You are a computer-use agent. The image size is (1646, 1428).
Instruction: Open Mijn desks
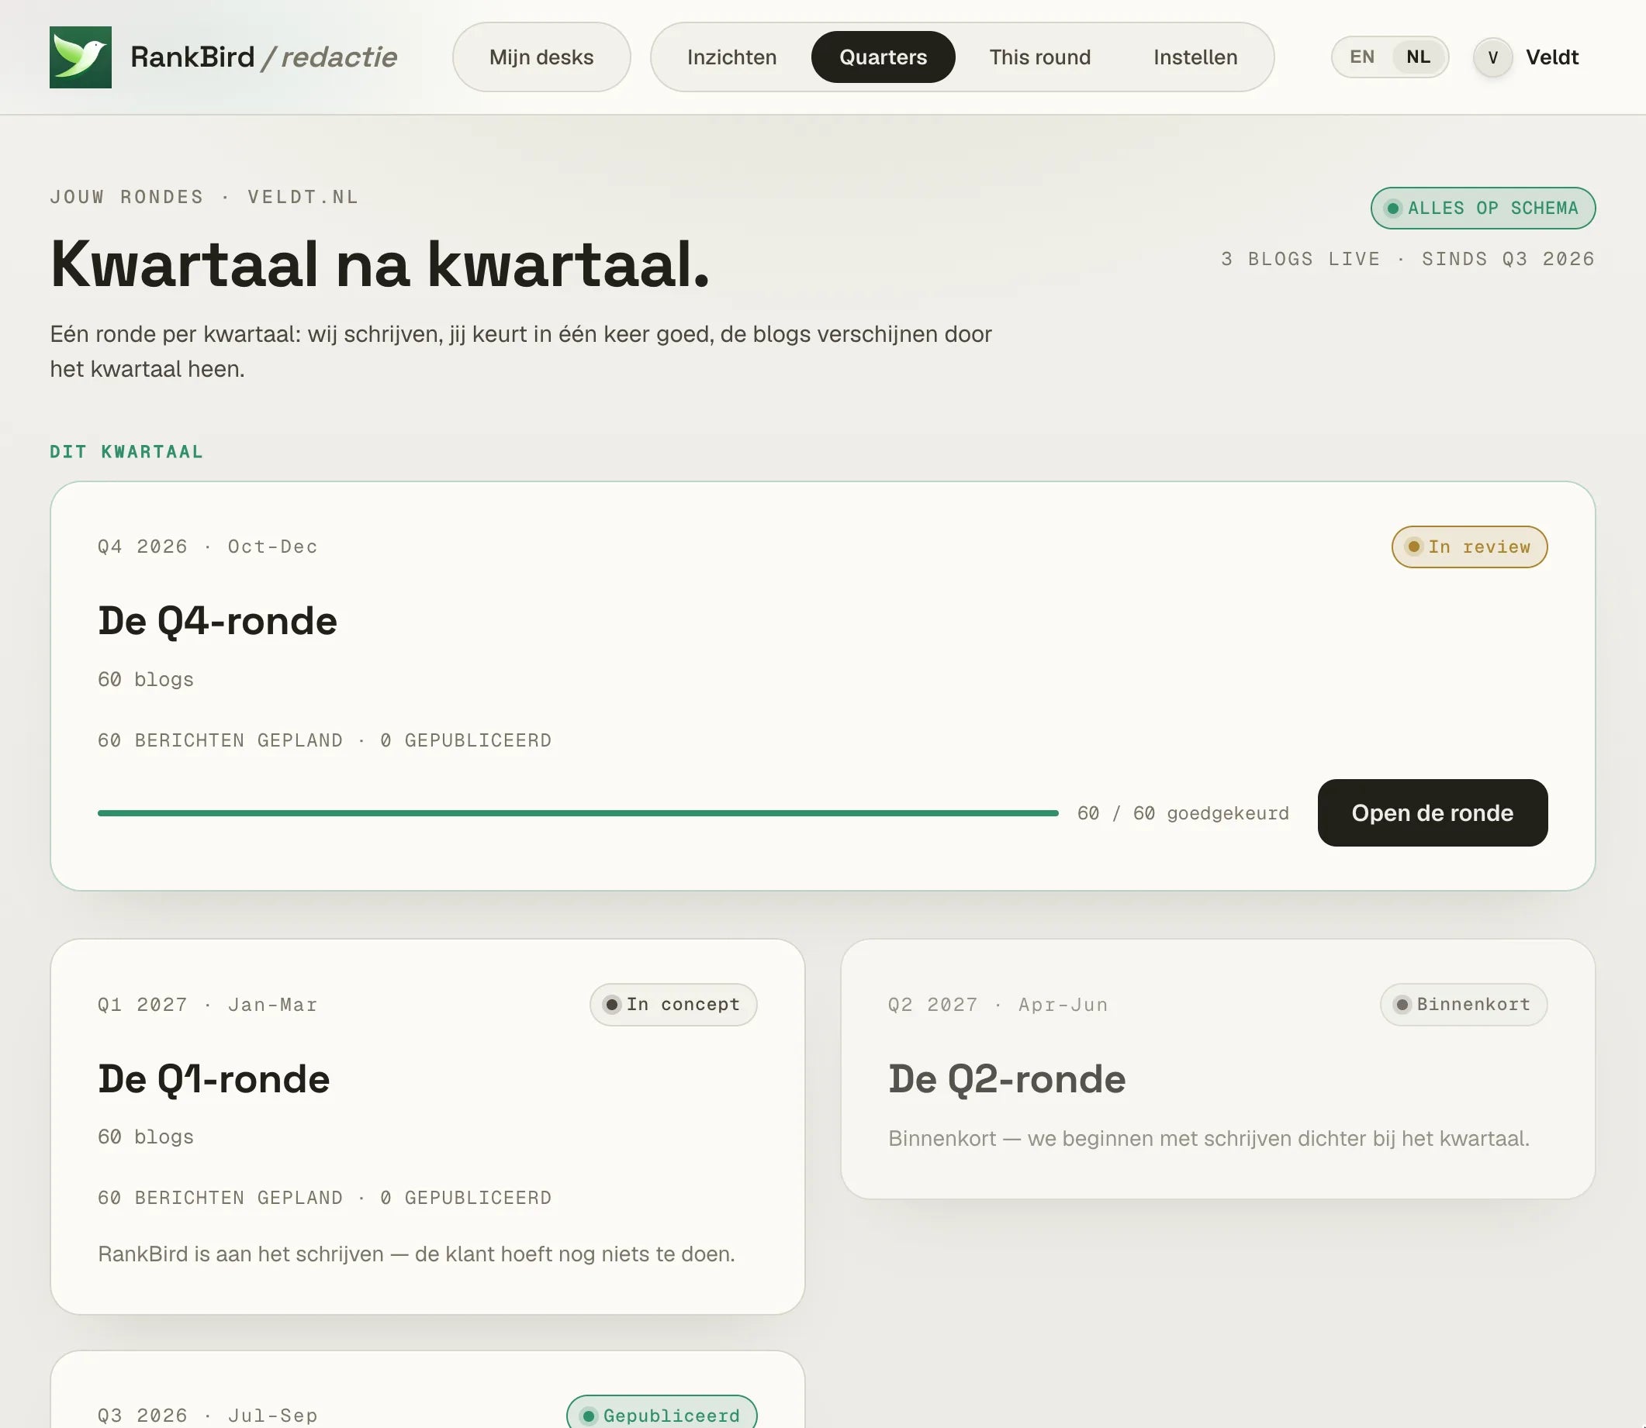(541, 57)
